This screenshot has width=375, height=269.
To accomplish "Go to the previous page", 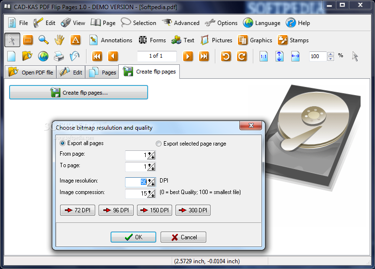I will 113,56.
